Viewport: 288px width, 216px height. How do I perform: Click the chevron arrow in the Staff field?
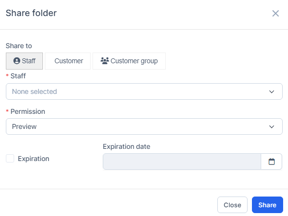271,91
